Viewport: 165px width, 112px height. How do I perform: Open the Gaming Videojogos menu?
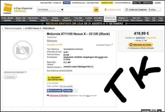pos(55,19)
